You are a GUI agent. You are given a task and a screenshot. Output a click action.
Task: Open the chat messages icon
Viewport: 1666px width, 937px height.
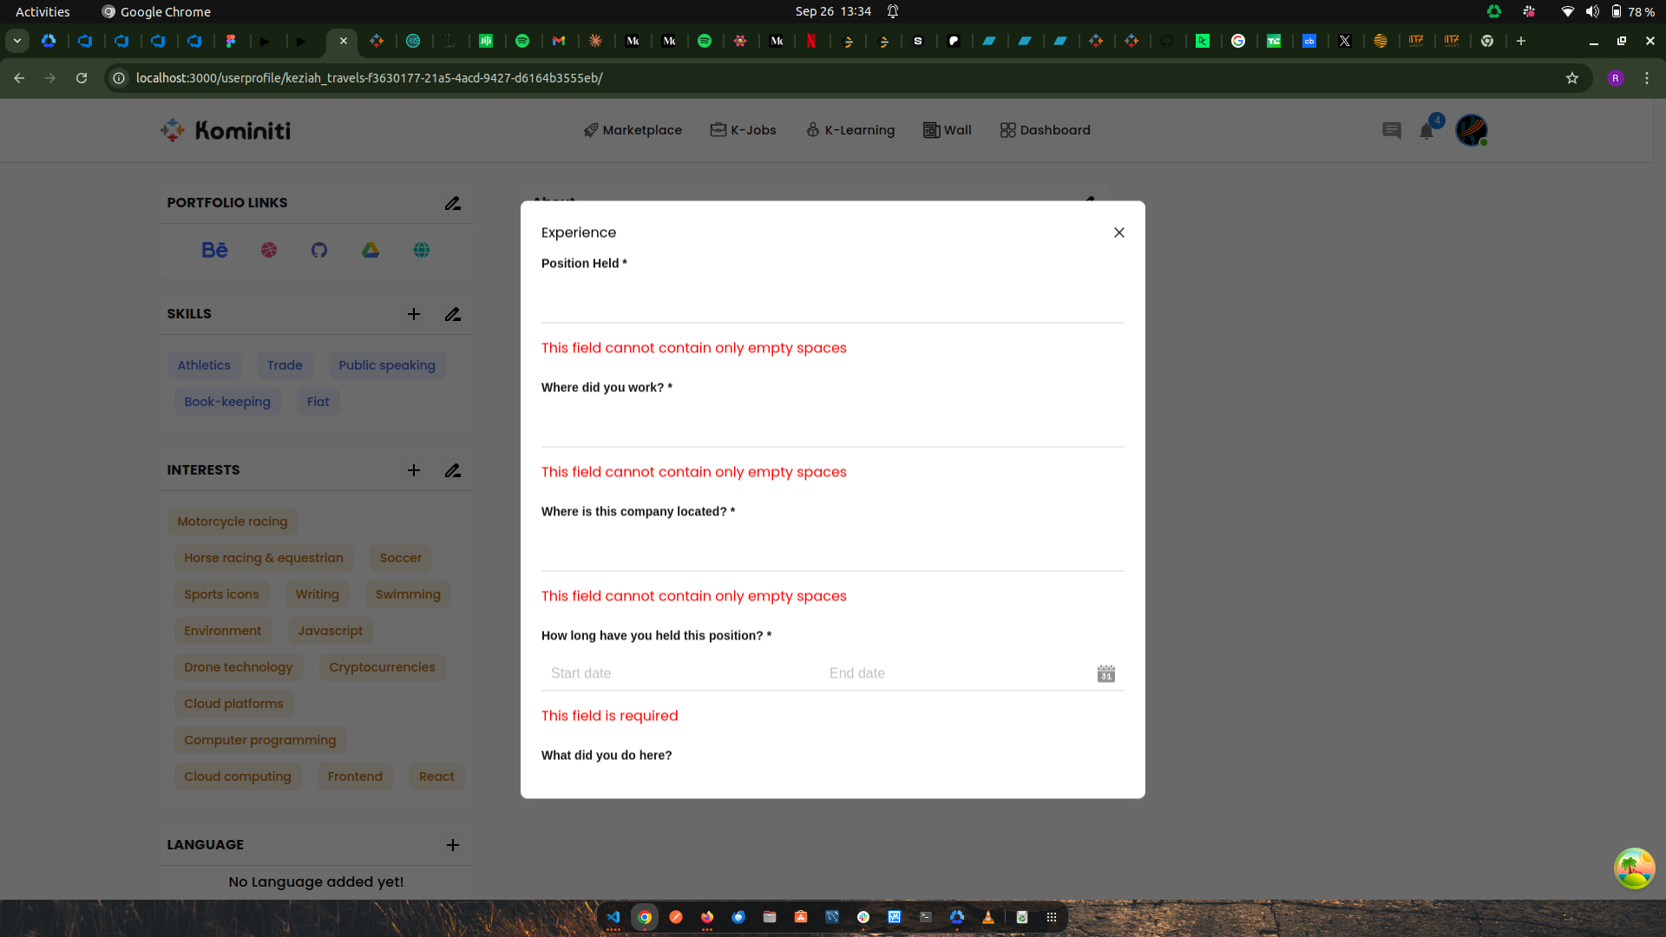1392,130
